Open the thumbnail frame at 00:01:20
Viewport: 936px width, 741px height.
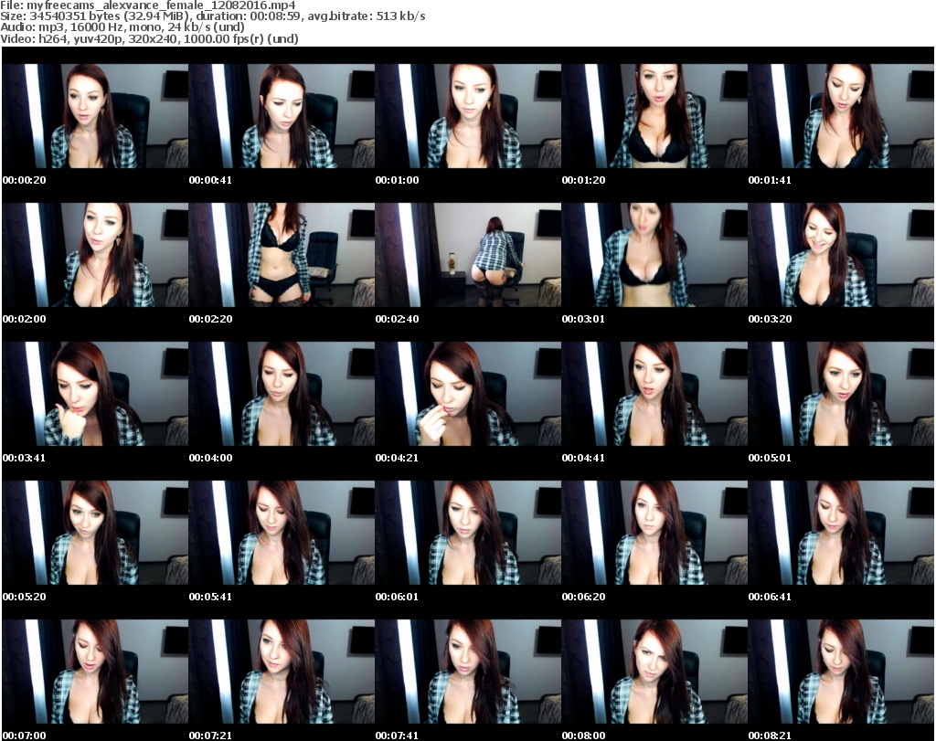pyautogui.click(x=654, y=116)
